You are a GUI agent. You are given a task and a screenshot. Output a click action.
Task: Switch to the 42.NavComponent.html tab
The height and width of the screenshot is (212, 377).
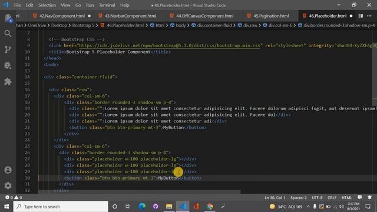pyautogui.click(x=62, y=16)
